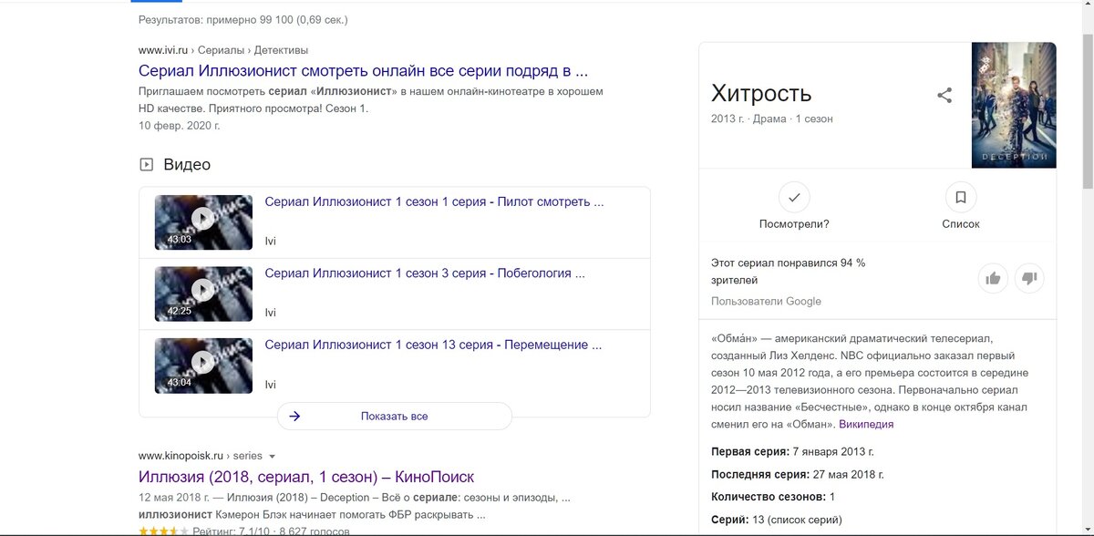Click www.kinopoisk.ru breadcrumb URL
Viewport: 1094px width, 536px height.
tap(181, 456)
